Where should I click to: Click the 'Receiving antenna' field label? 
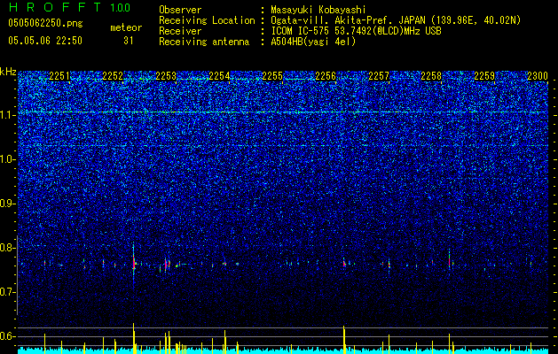coord(204,42)
